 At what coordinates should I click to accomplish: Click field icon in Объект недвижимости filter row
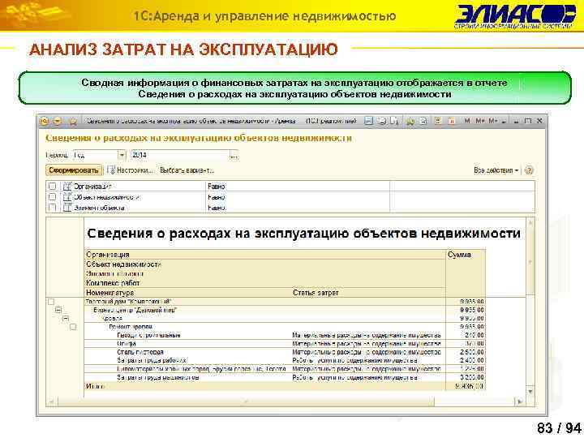point(67,196)
